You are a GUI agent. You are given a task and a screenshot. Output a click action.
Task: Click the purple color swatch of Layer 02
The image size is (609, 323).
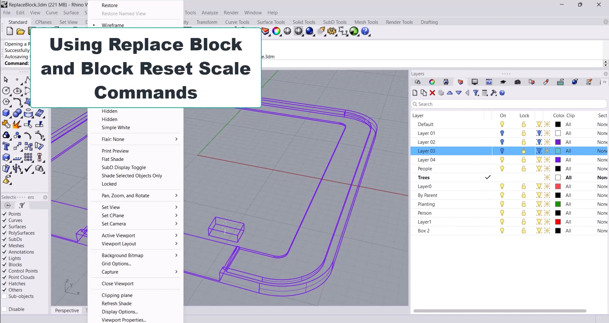point(558,142)
